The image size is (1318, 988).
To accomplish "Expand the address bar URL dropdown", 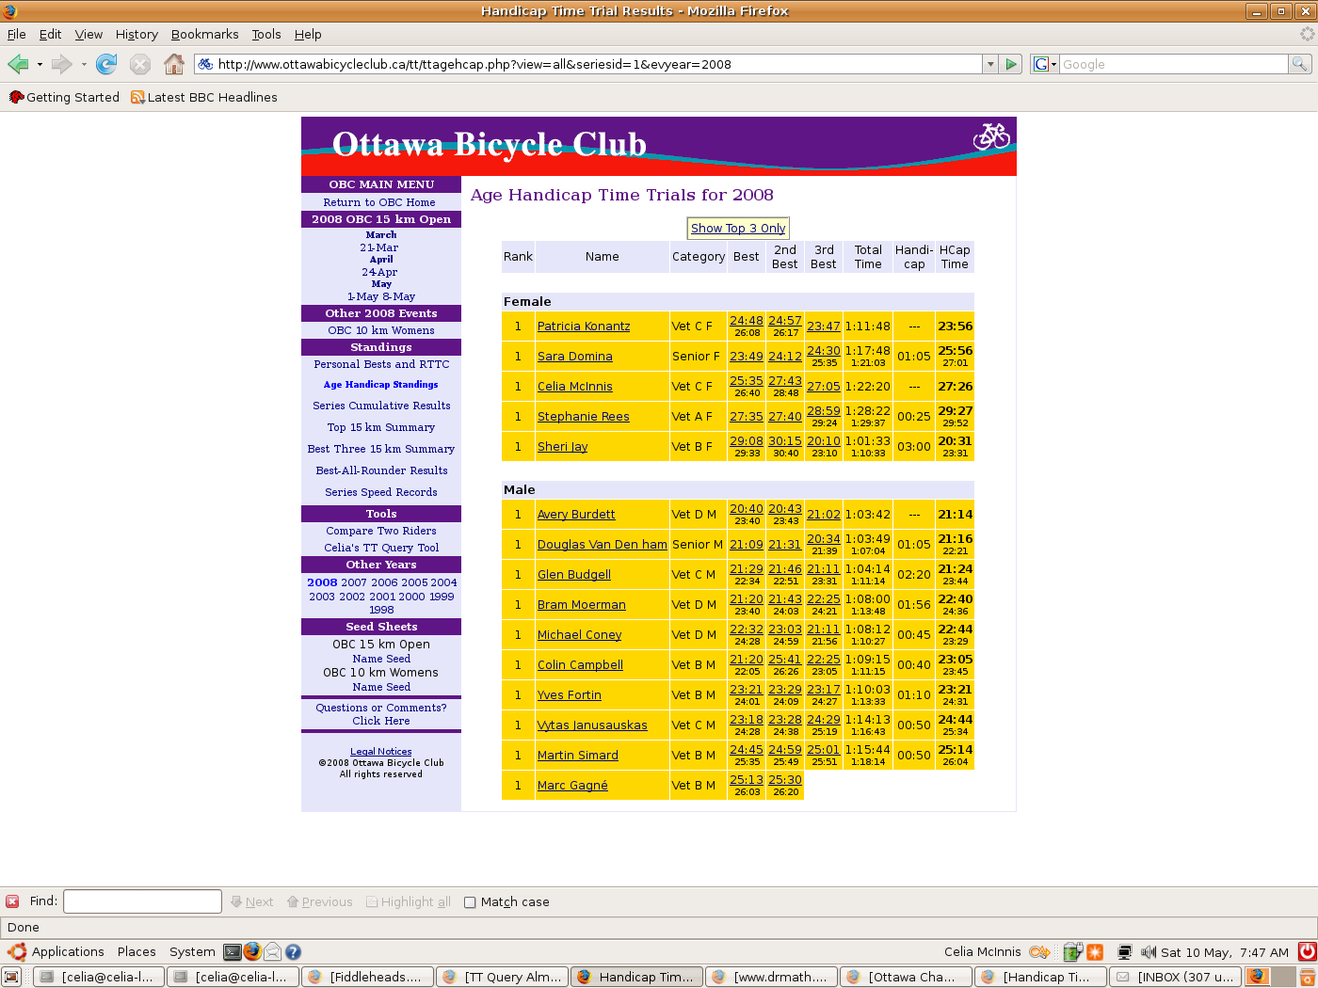I will tap(989, 64).
